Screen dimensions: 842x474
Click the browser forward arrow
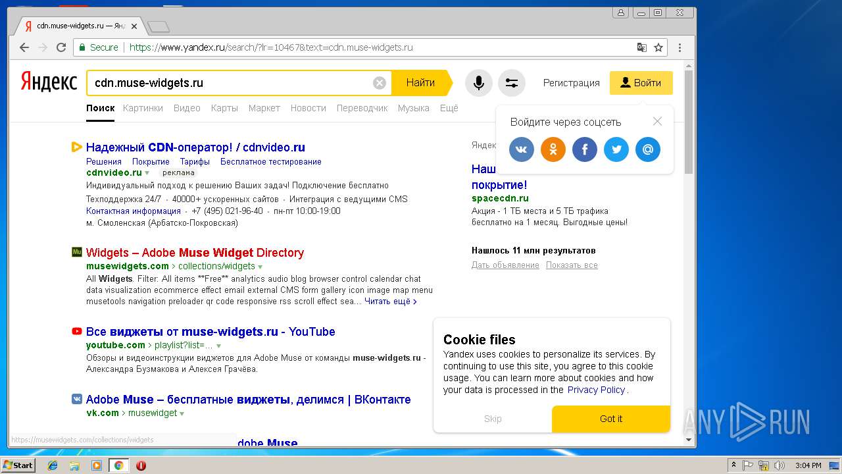[x=43, y=47]
